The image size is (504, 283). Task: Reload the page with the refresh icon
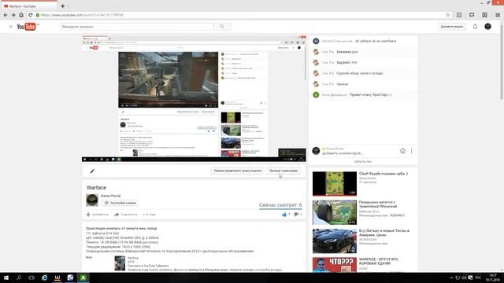point(30,15)
